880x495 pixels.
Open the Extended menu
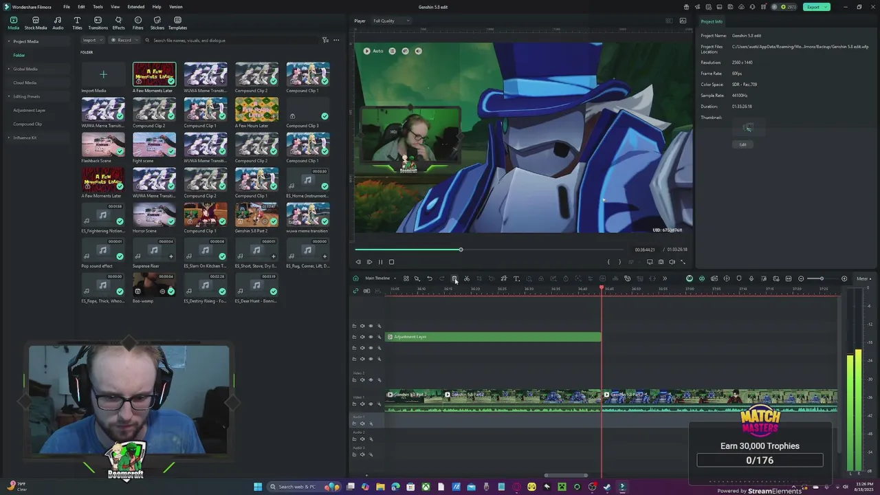[x=136, y=7]
